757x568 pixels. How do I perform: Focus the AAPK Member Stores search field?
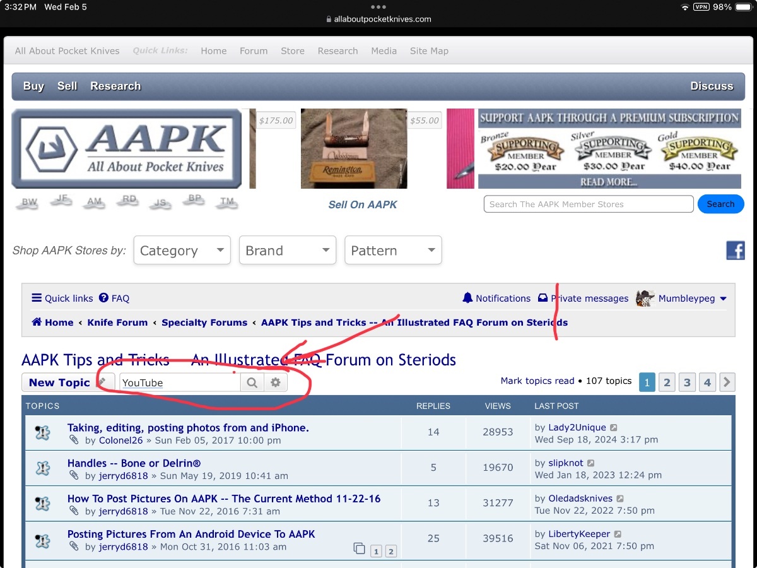click(x=589, y=204)
